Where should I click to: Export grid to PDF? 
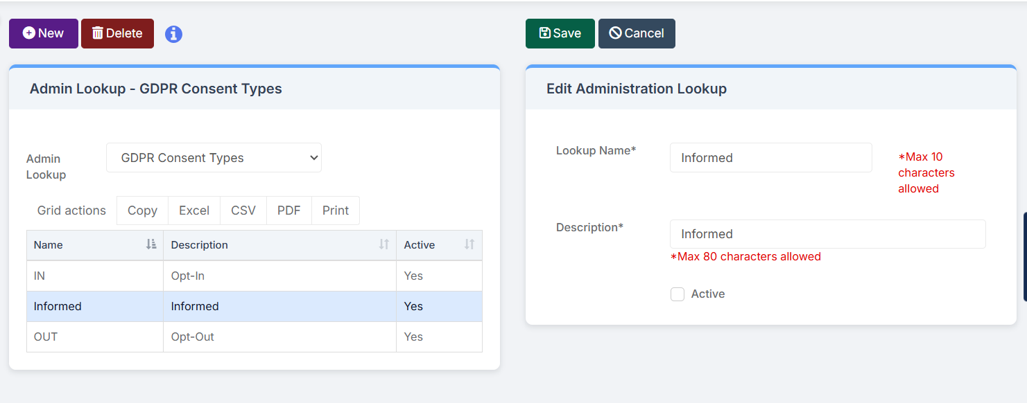tap(288, 211)
